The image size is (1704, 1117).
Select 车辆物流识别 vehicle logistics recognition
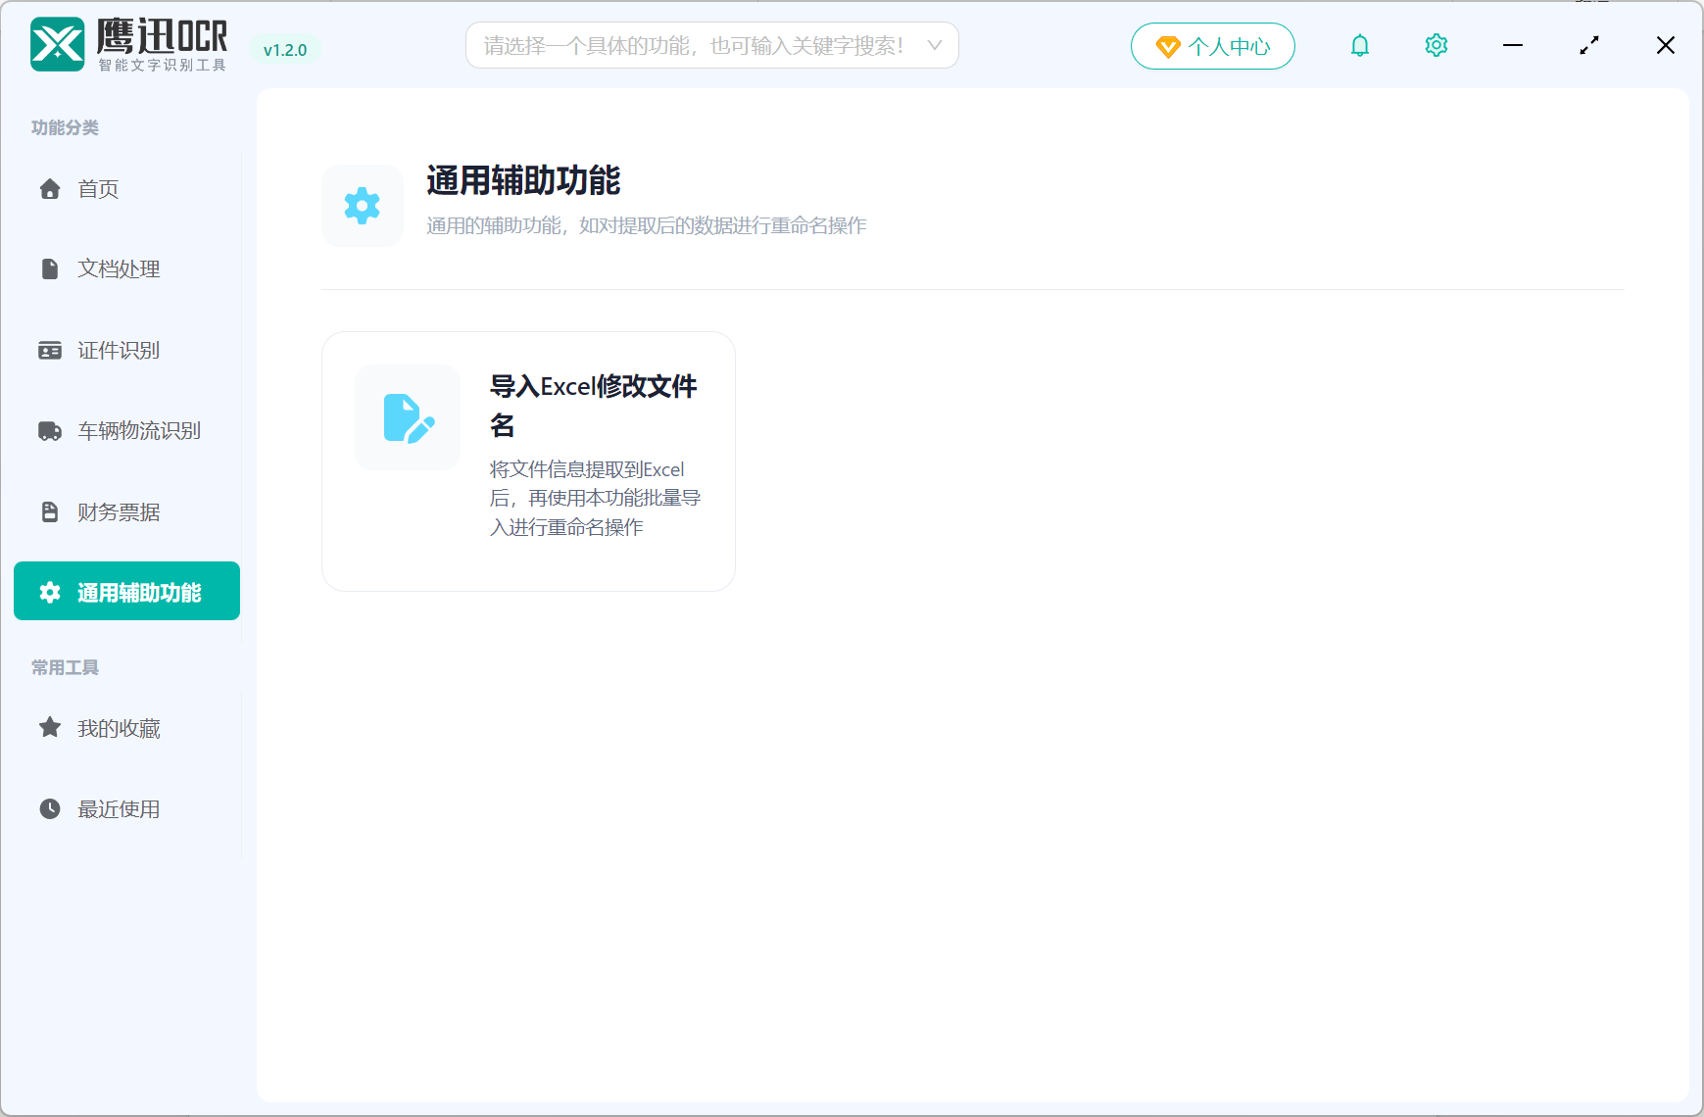pos(138,431)
